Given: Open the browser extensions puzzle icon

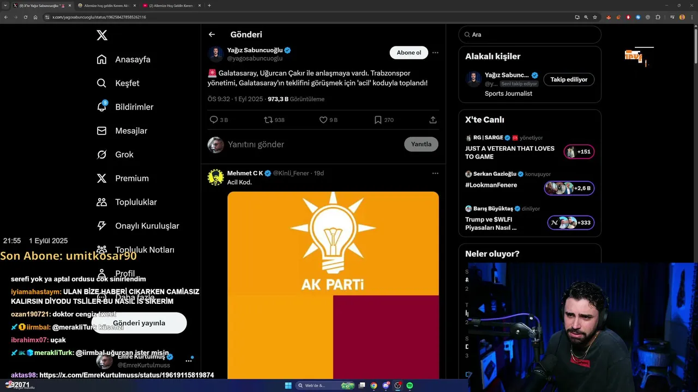Looking at the screenshot, I should coord(658,17).
